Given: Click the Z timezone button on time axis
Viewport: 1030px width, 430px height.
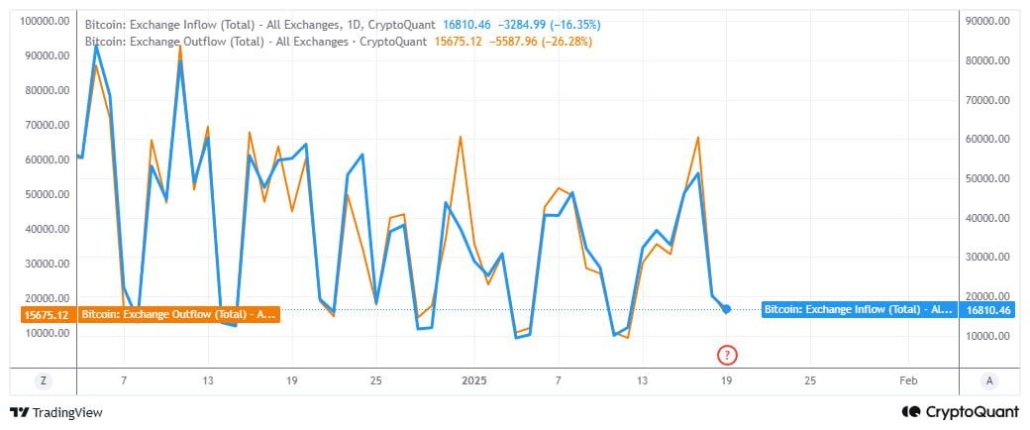Looking at the screenshot, I should pyautogui.click(x=43, y=380).
